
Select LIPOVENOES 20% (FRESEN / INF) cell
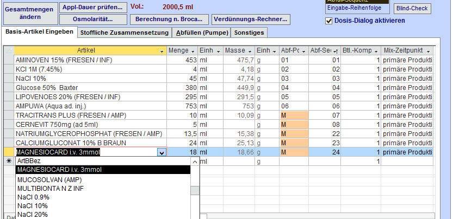tap(90, 97)
